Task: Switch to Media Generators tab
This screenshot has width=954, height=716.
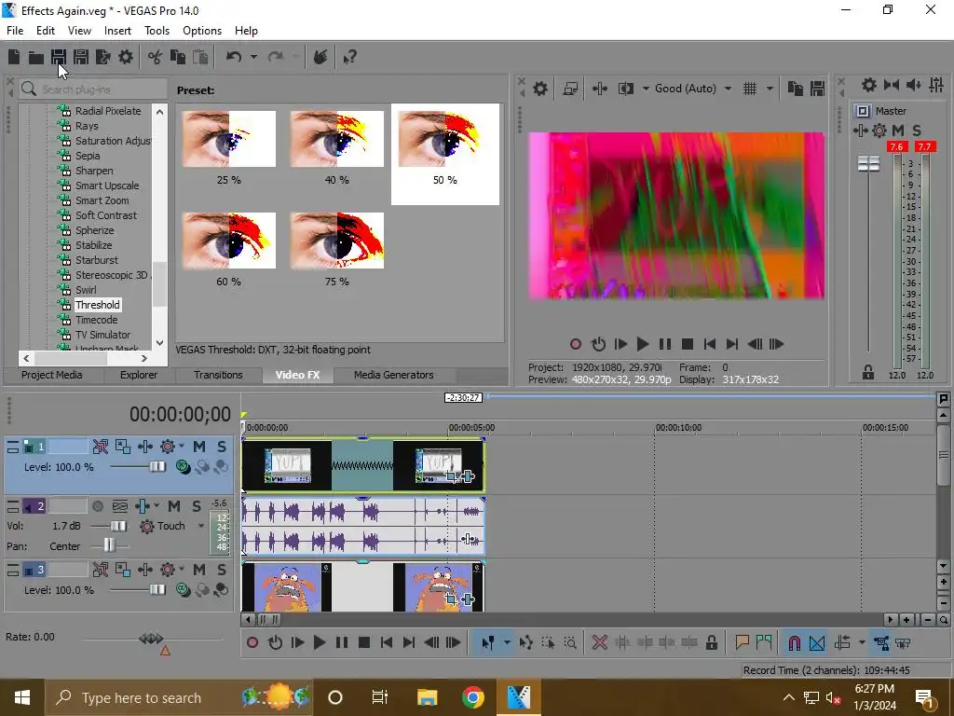Action: (x=394, y=375)
